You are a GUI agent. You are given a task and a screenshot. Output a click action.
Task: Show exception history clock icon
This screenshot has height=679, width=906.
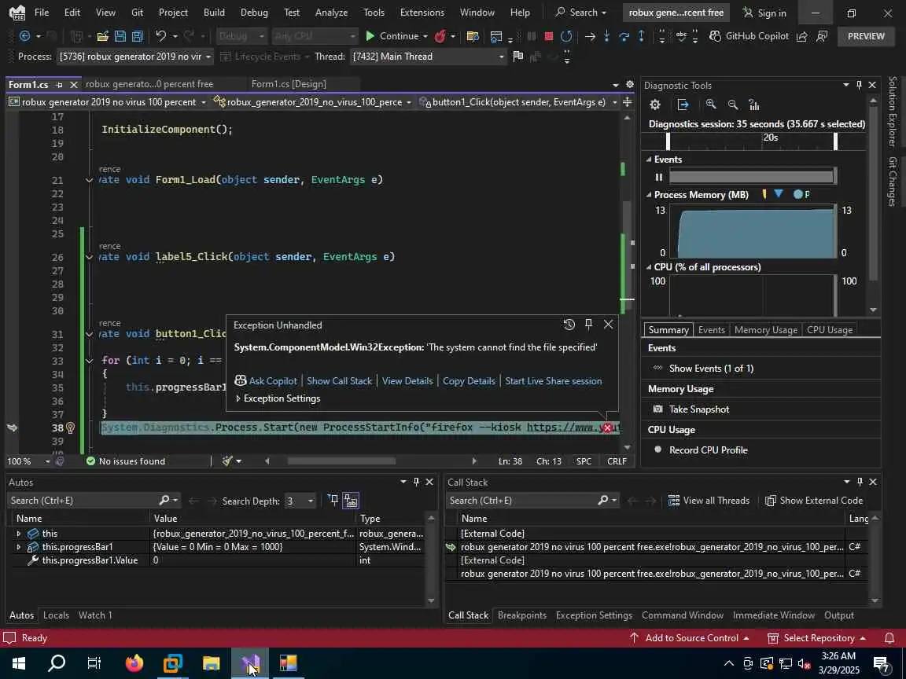point(569,325)
